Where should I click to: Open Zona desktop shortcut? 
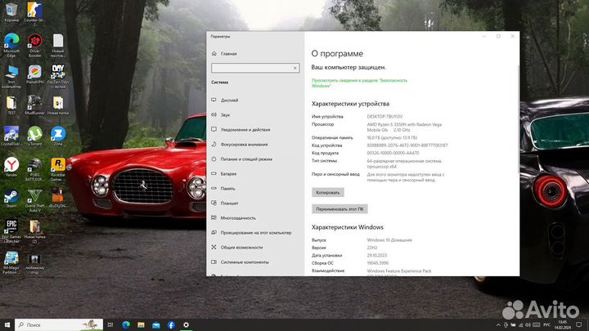58,136
